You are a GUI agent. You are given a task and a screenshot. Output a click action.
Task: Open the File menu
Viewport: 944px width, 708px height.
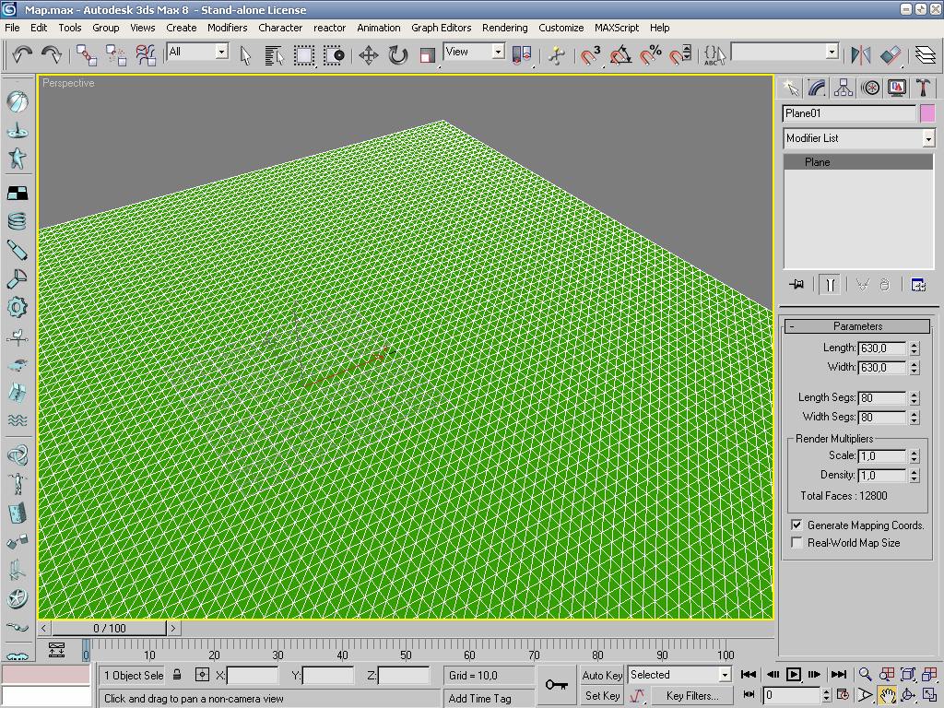(x=12, y=28)
